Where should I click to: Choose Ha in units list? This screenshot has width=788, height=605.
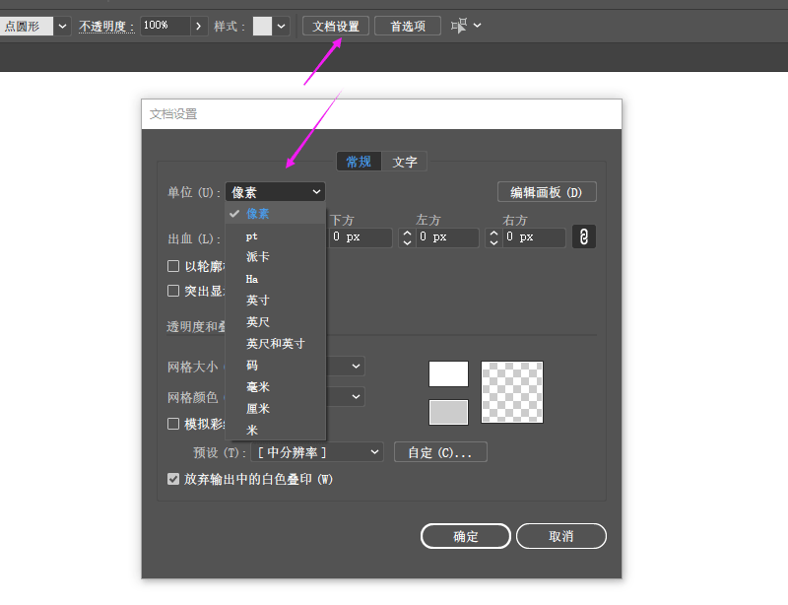pyautogui.click(x=276, y=279)
